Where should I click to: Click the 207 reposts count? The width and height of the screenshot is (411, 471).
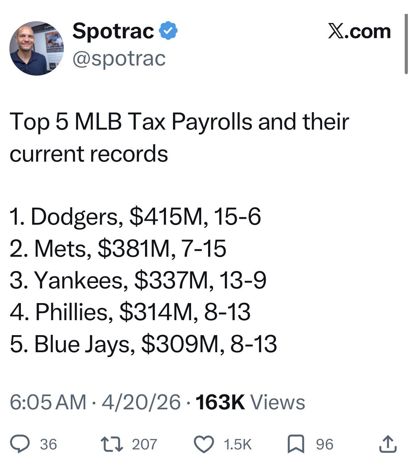click(144, 444)
